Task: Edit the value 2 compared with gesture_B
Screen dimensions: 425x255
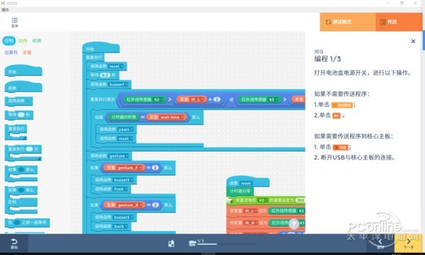Action: 155,205
